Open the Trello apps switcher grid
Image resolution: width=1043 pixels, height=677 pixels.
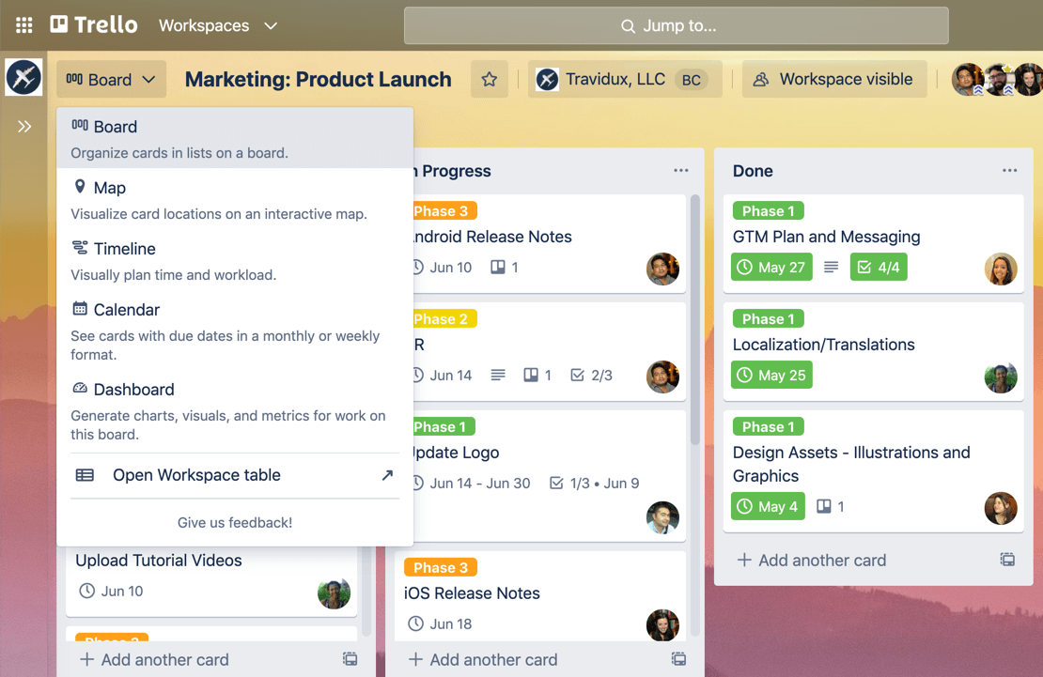tap(23, 25)
